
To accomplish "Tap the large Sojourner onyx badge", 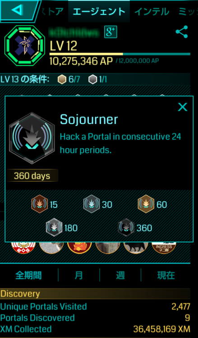I will pyautogui.click(x=32, y=138).
